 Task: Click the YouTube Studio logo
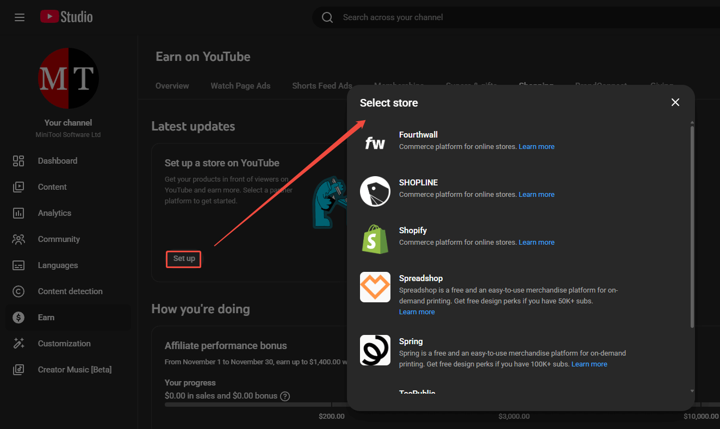[x=66, y=16]
